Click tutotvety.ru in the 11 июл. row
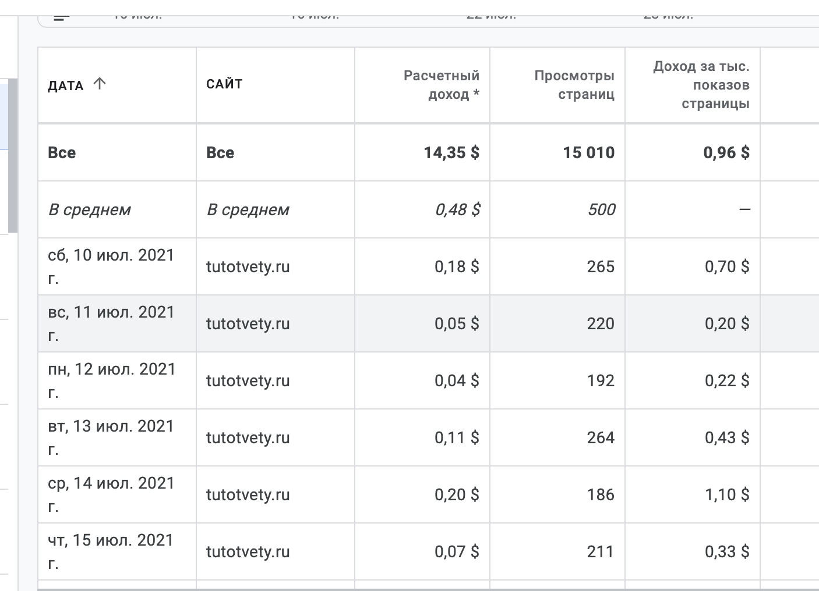This screenshot has height=591, width=819. click(x=248, y=323)
